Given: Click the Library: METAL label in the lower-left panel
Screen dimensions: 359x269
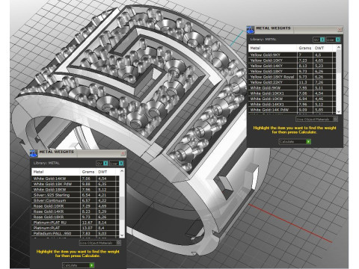Looking at the screenshot, I should click(x=46, y=163).
